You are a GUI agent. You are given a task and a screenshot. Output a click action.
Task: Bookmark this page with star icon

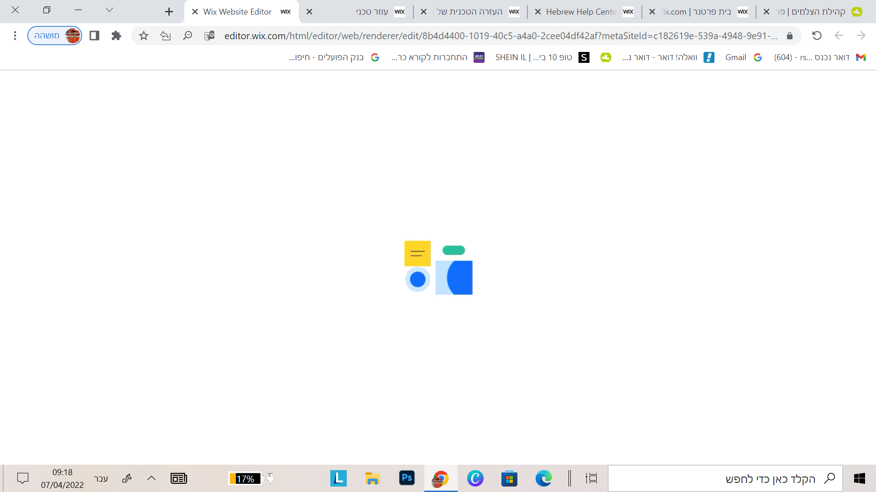(144, 36)
